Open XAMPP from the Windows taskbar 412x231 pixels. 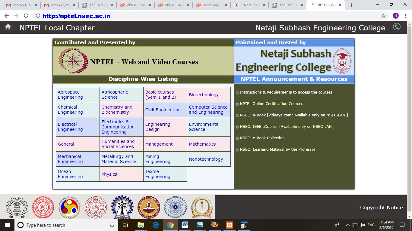click(230, 225)
